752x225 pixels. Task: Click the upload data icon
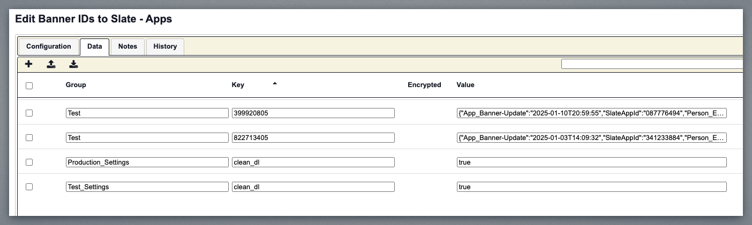(x=51, y=65)
